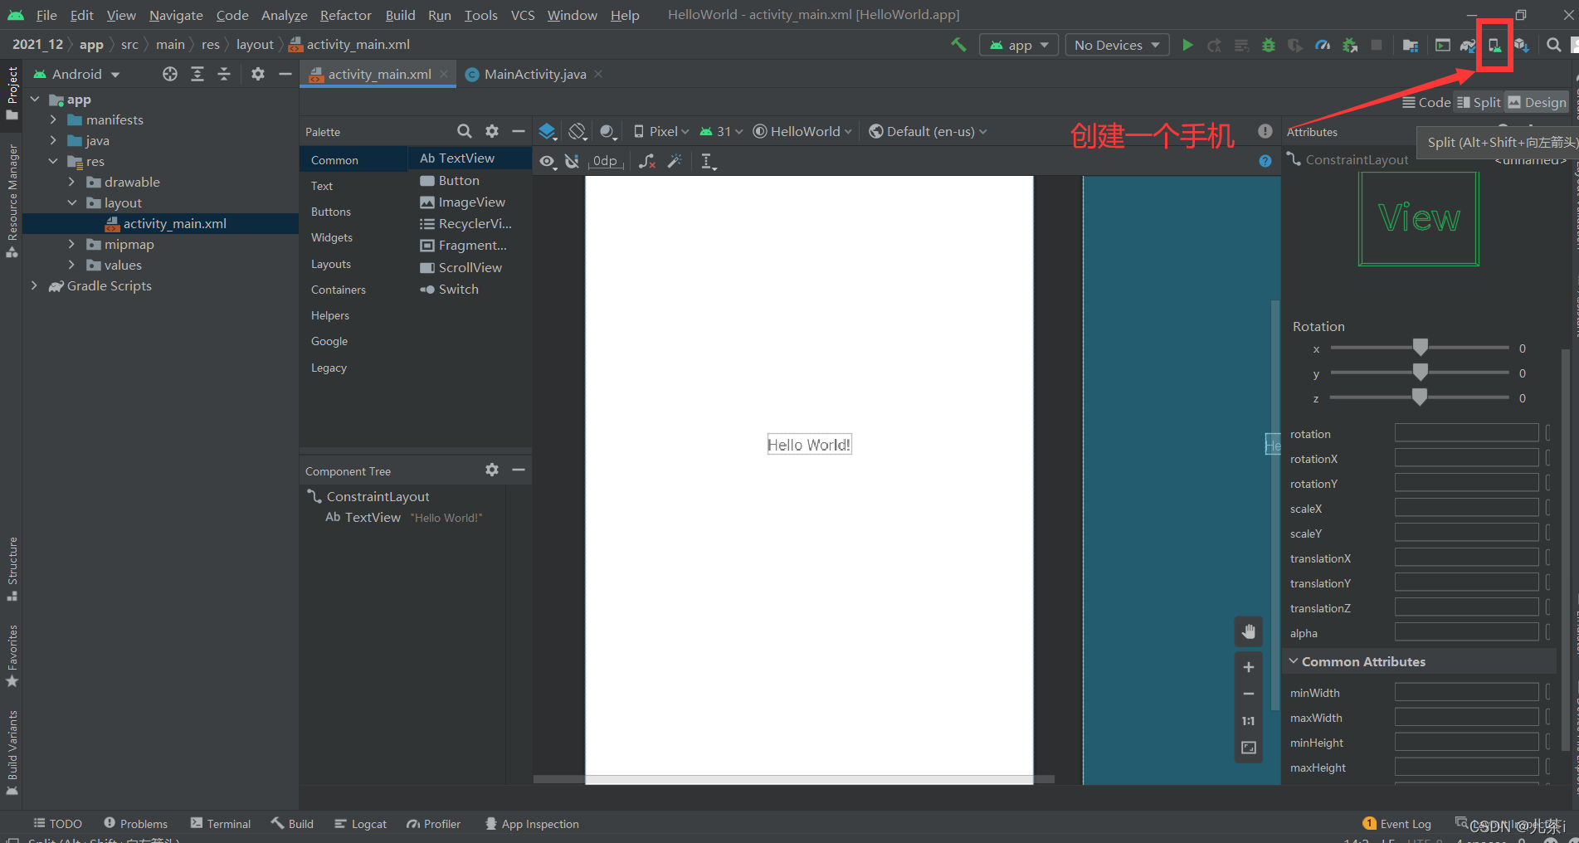The width and height of the screenshot is (1579, 843).
Task: Click Attach Debugger to Android Process icon
Action: (x=1350, y=45)
